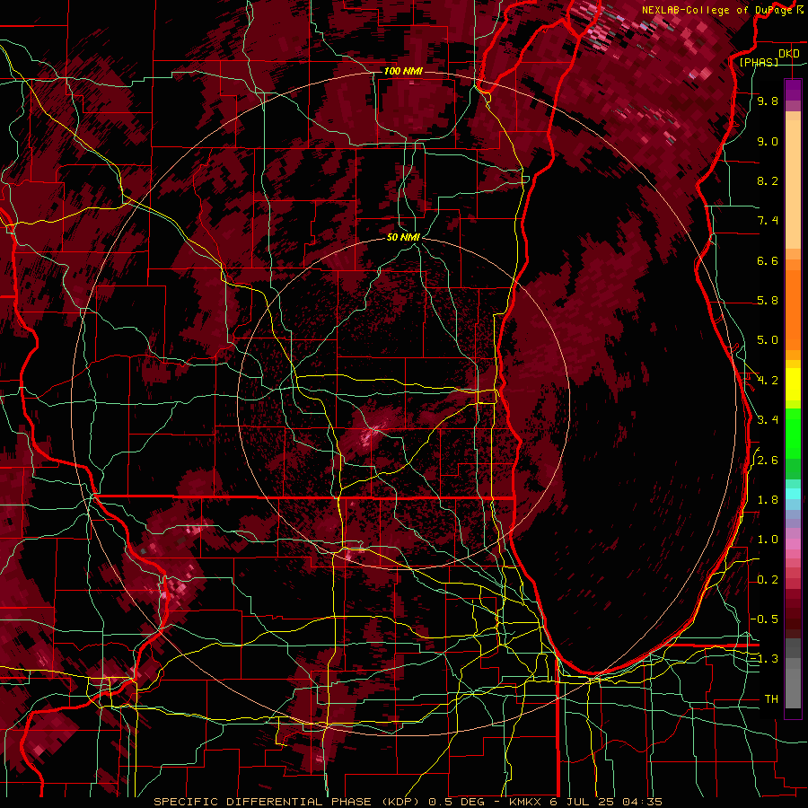Click the [PHAS] units label
Image resolution: width=808 pixels, height=808 pixels.
tap(759, 62)
